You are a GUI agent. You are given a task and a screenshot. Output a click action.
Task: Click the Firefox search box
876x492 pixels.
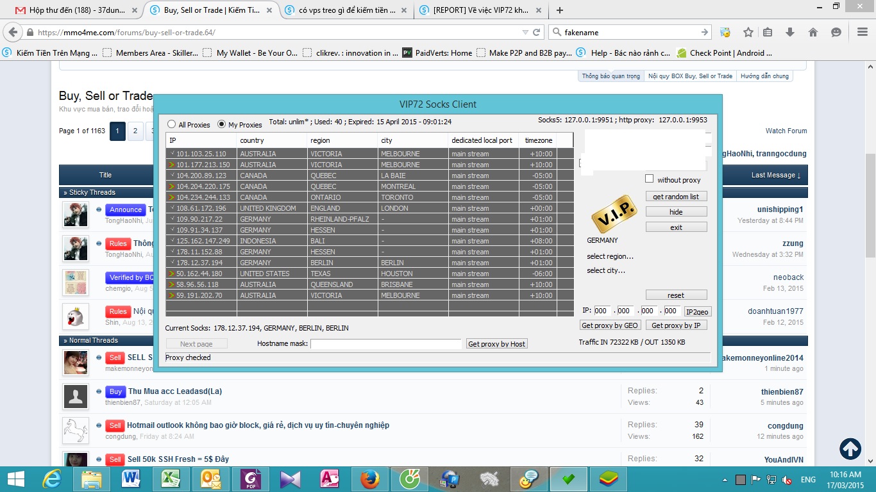(x=628, y=32)
